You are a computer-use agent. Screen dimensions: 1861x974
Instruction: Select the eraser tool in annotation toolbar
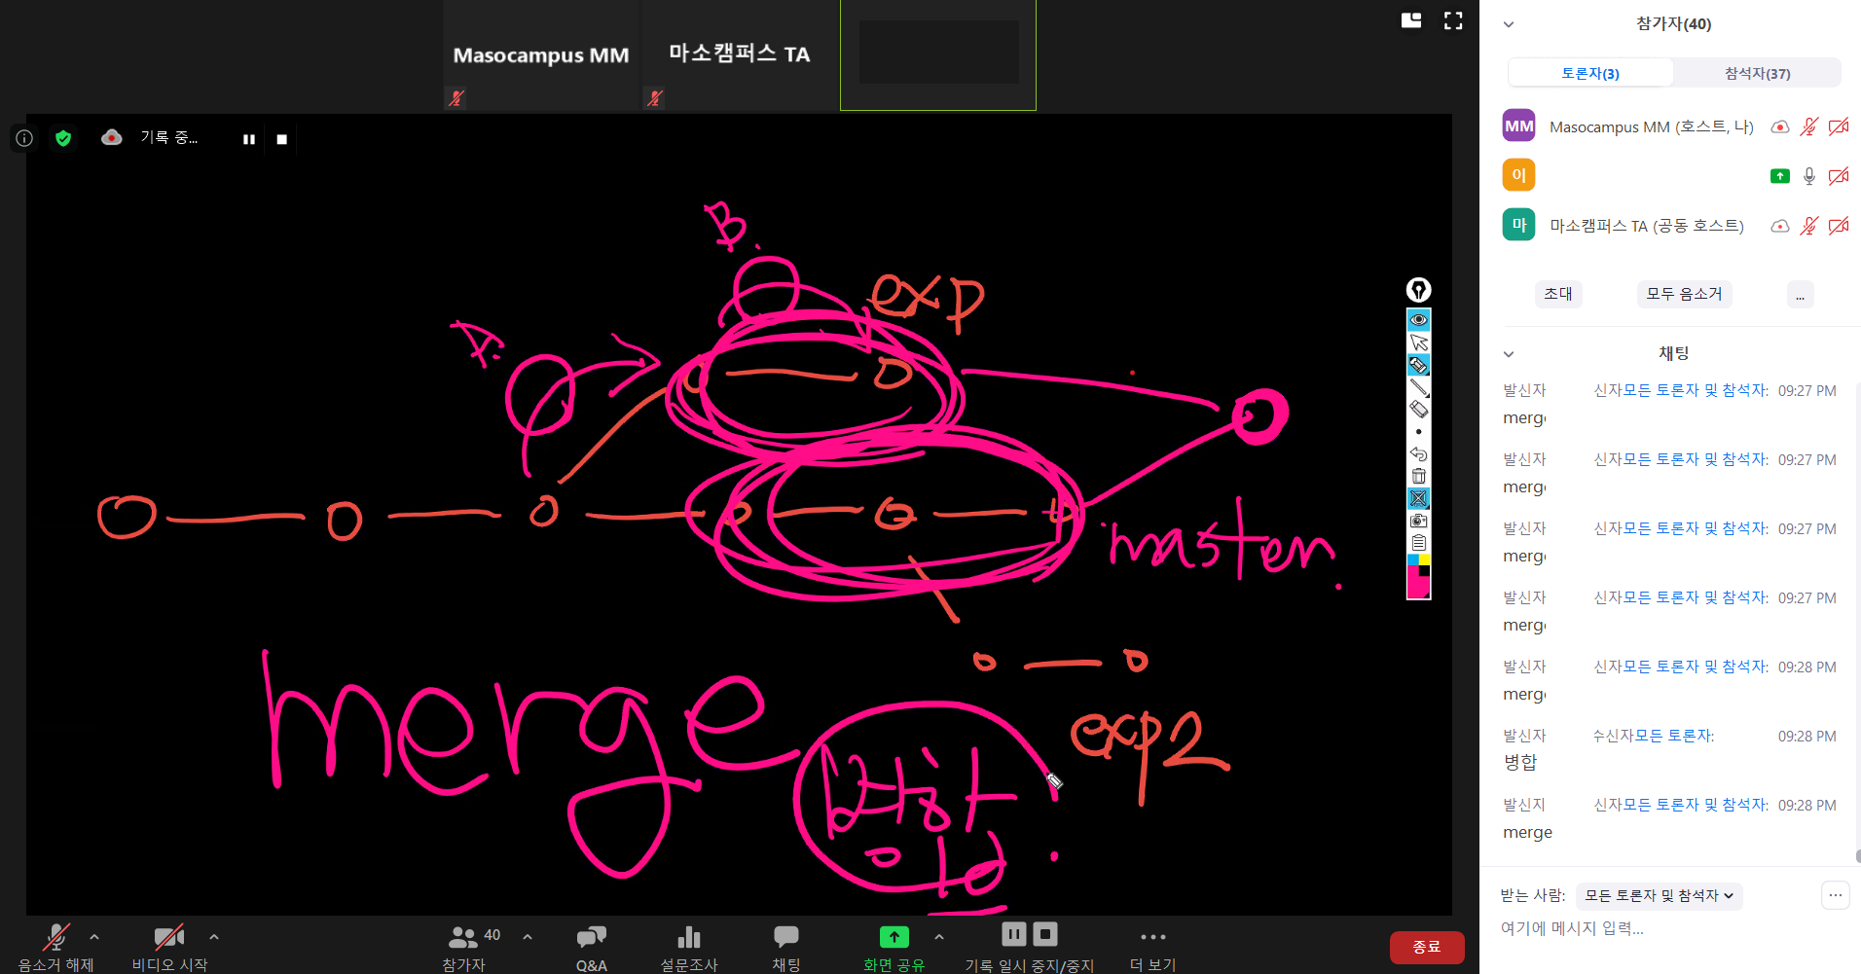[x=1418, y=410]
